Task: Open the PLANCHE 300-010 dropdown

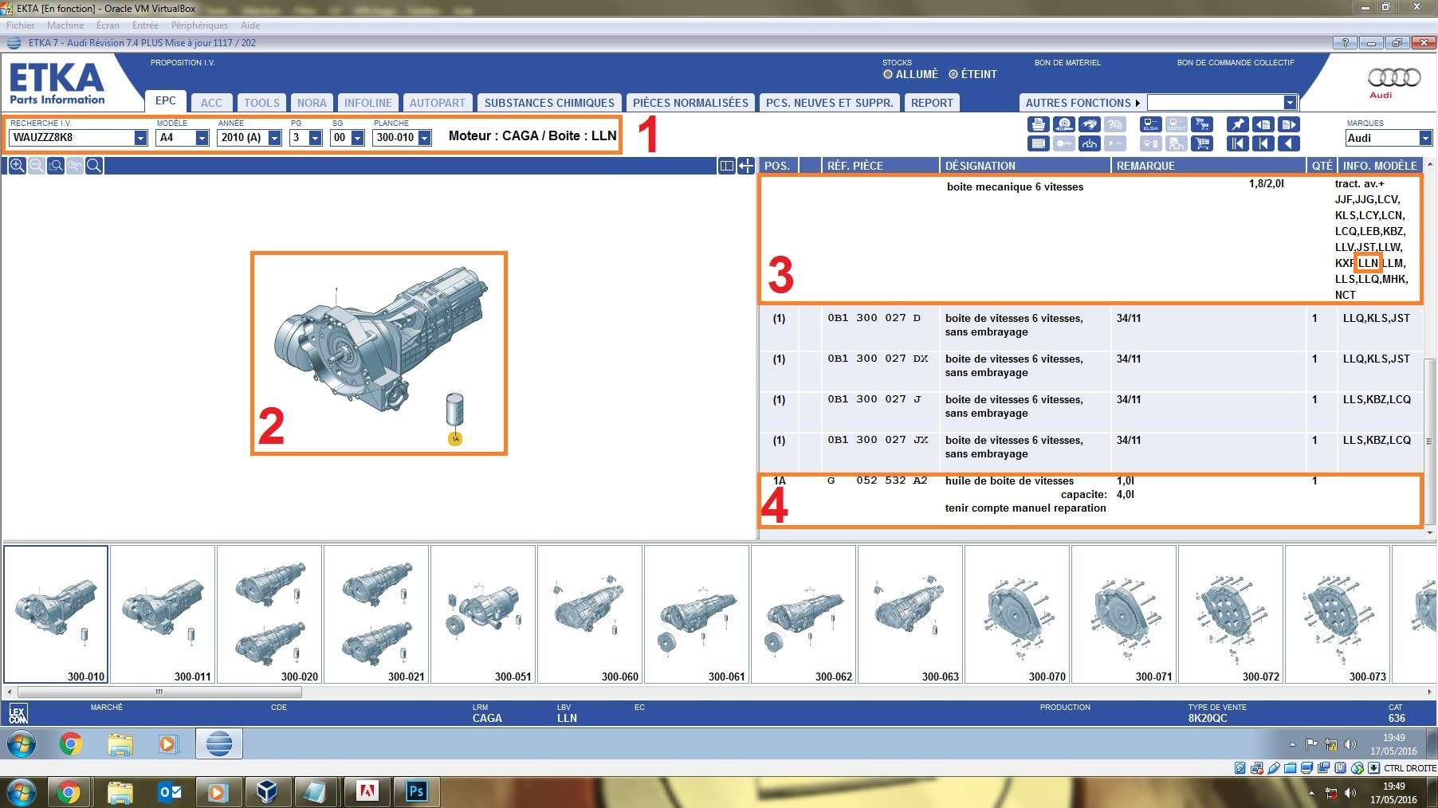Action: 424,138
